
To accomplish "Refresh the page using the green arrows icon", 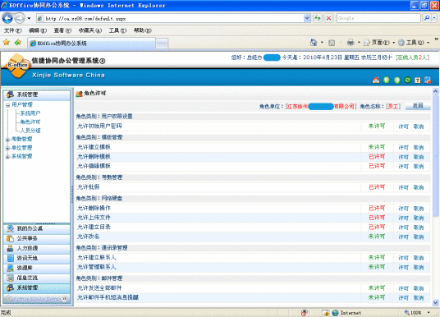I will (x=318, y=18).
